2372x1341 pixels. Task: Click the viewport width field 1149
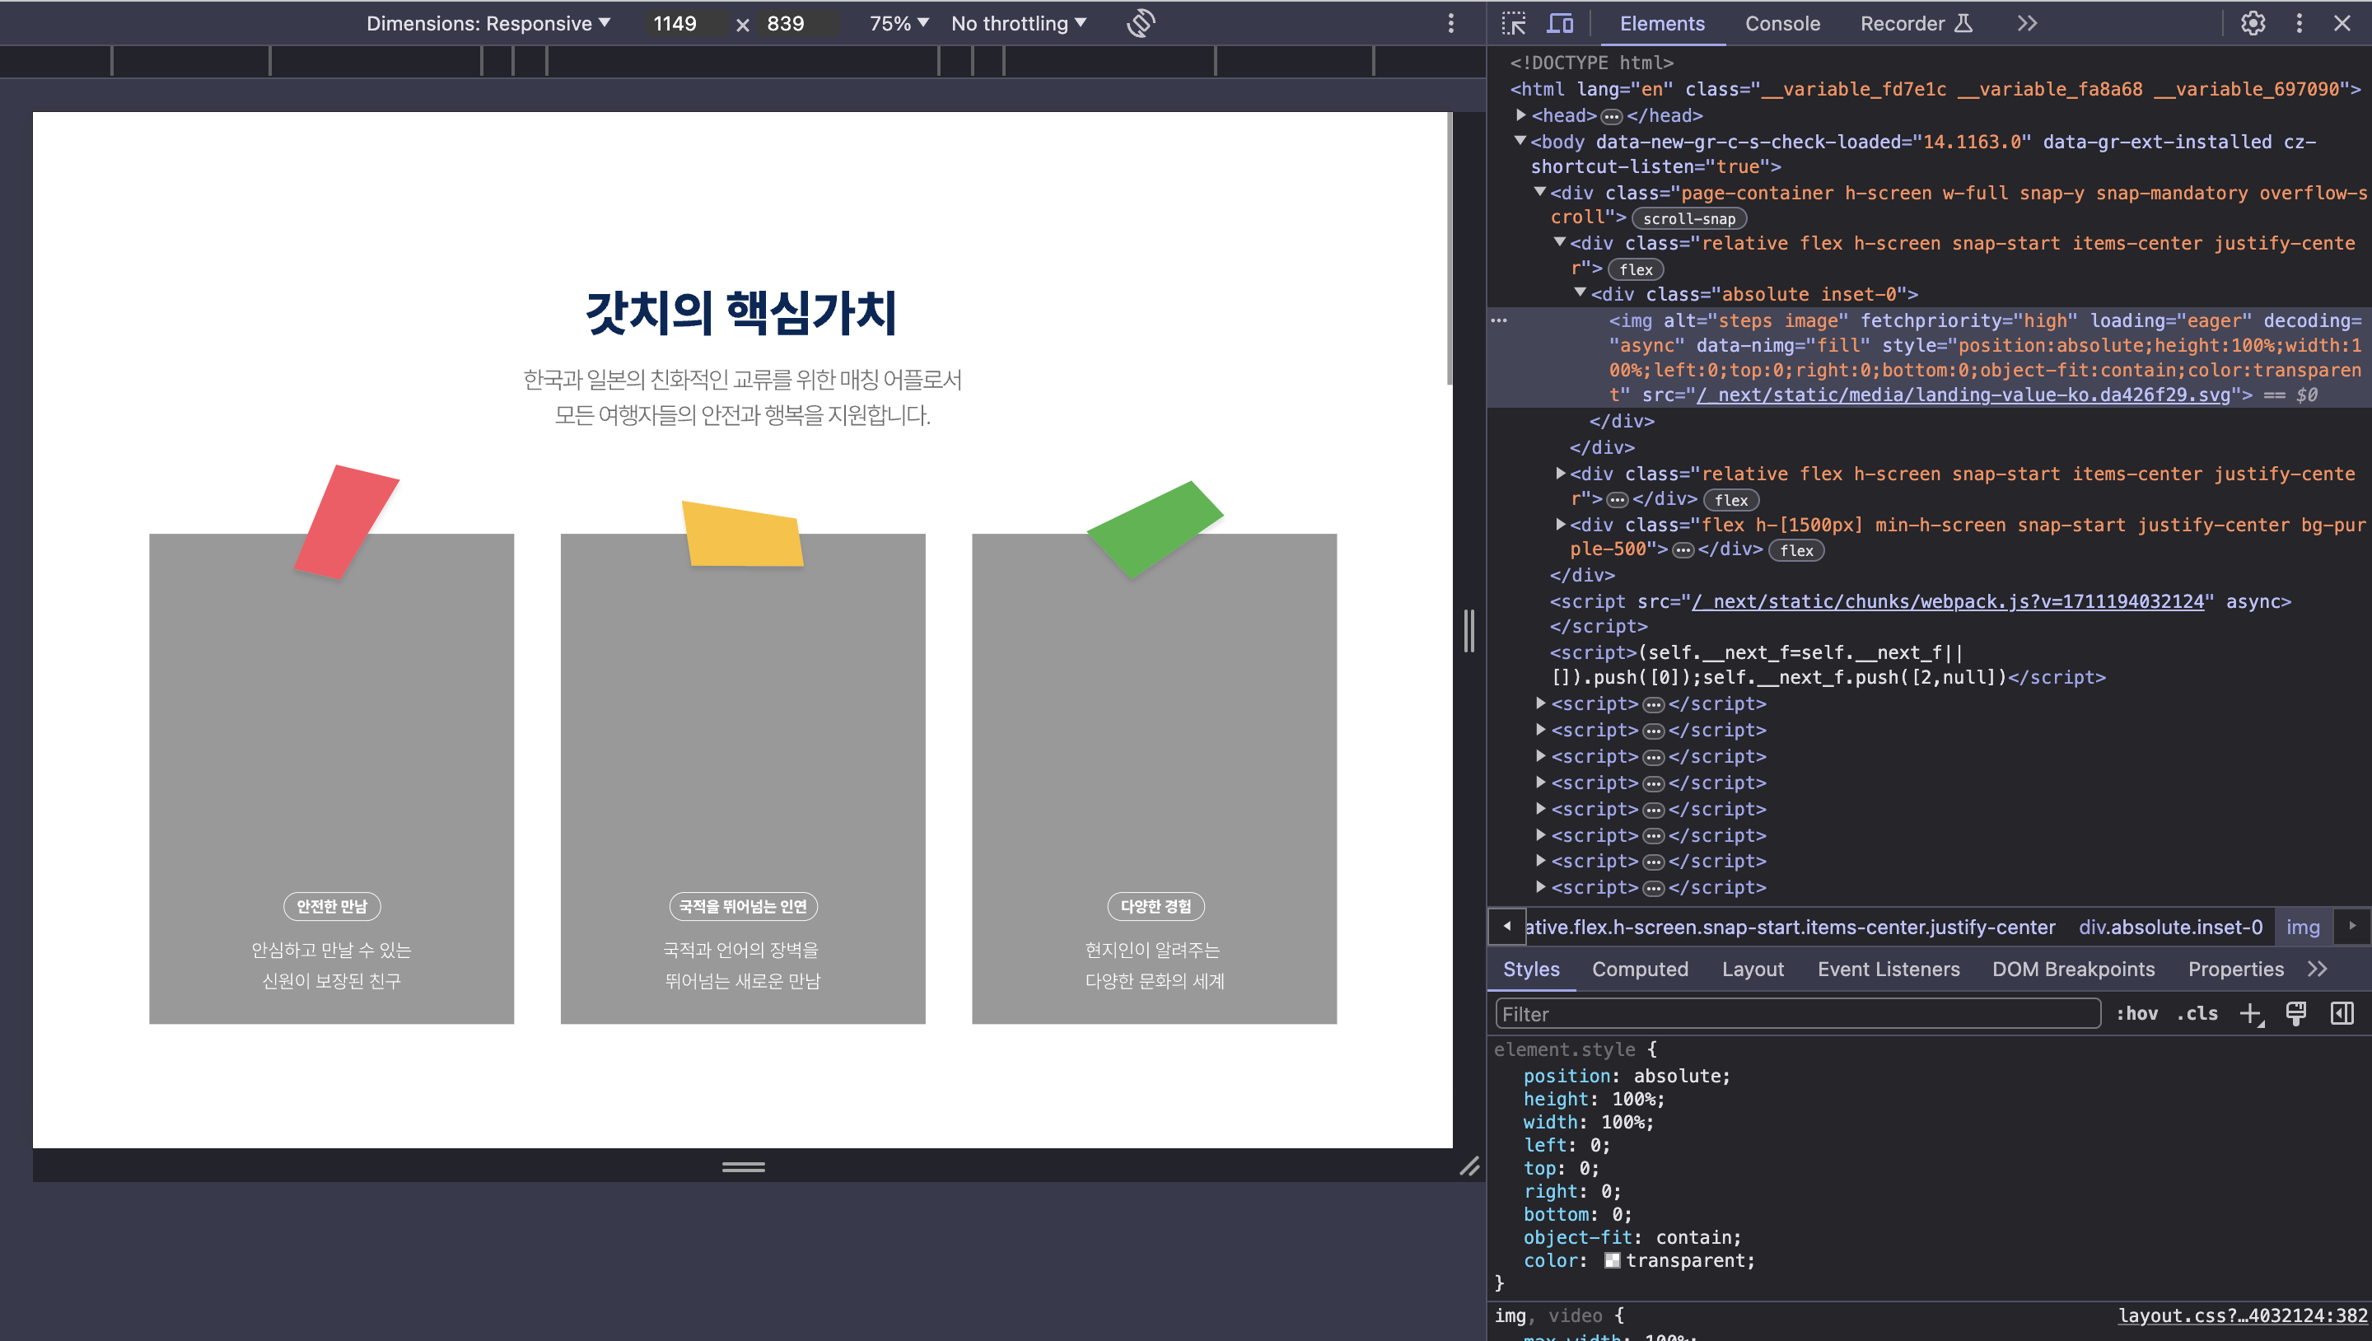click(x=684, y=23)
